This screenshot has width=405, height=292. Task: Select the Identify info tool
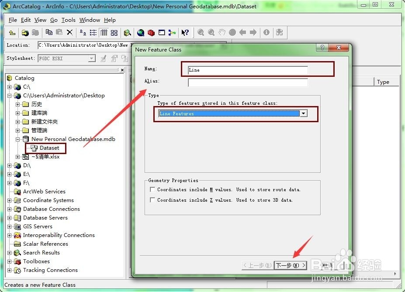pyautogui.click(x=267, y=32)
